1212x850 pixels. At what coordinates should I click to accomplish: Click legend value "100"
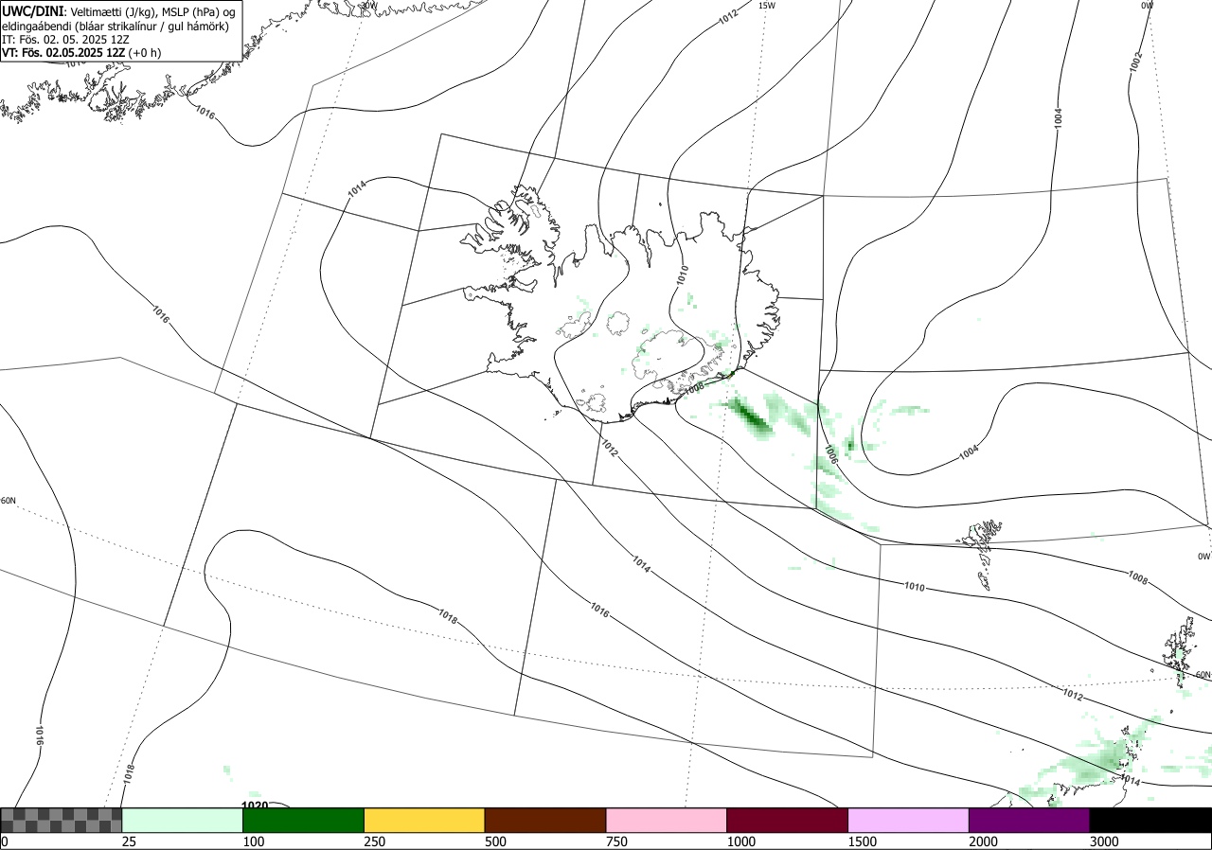254,841
